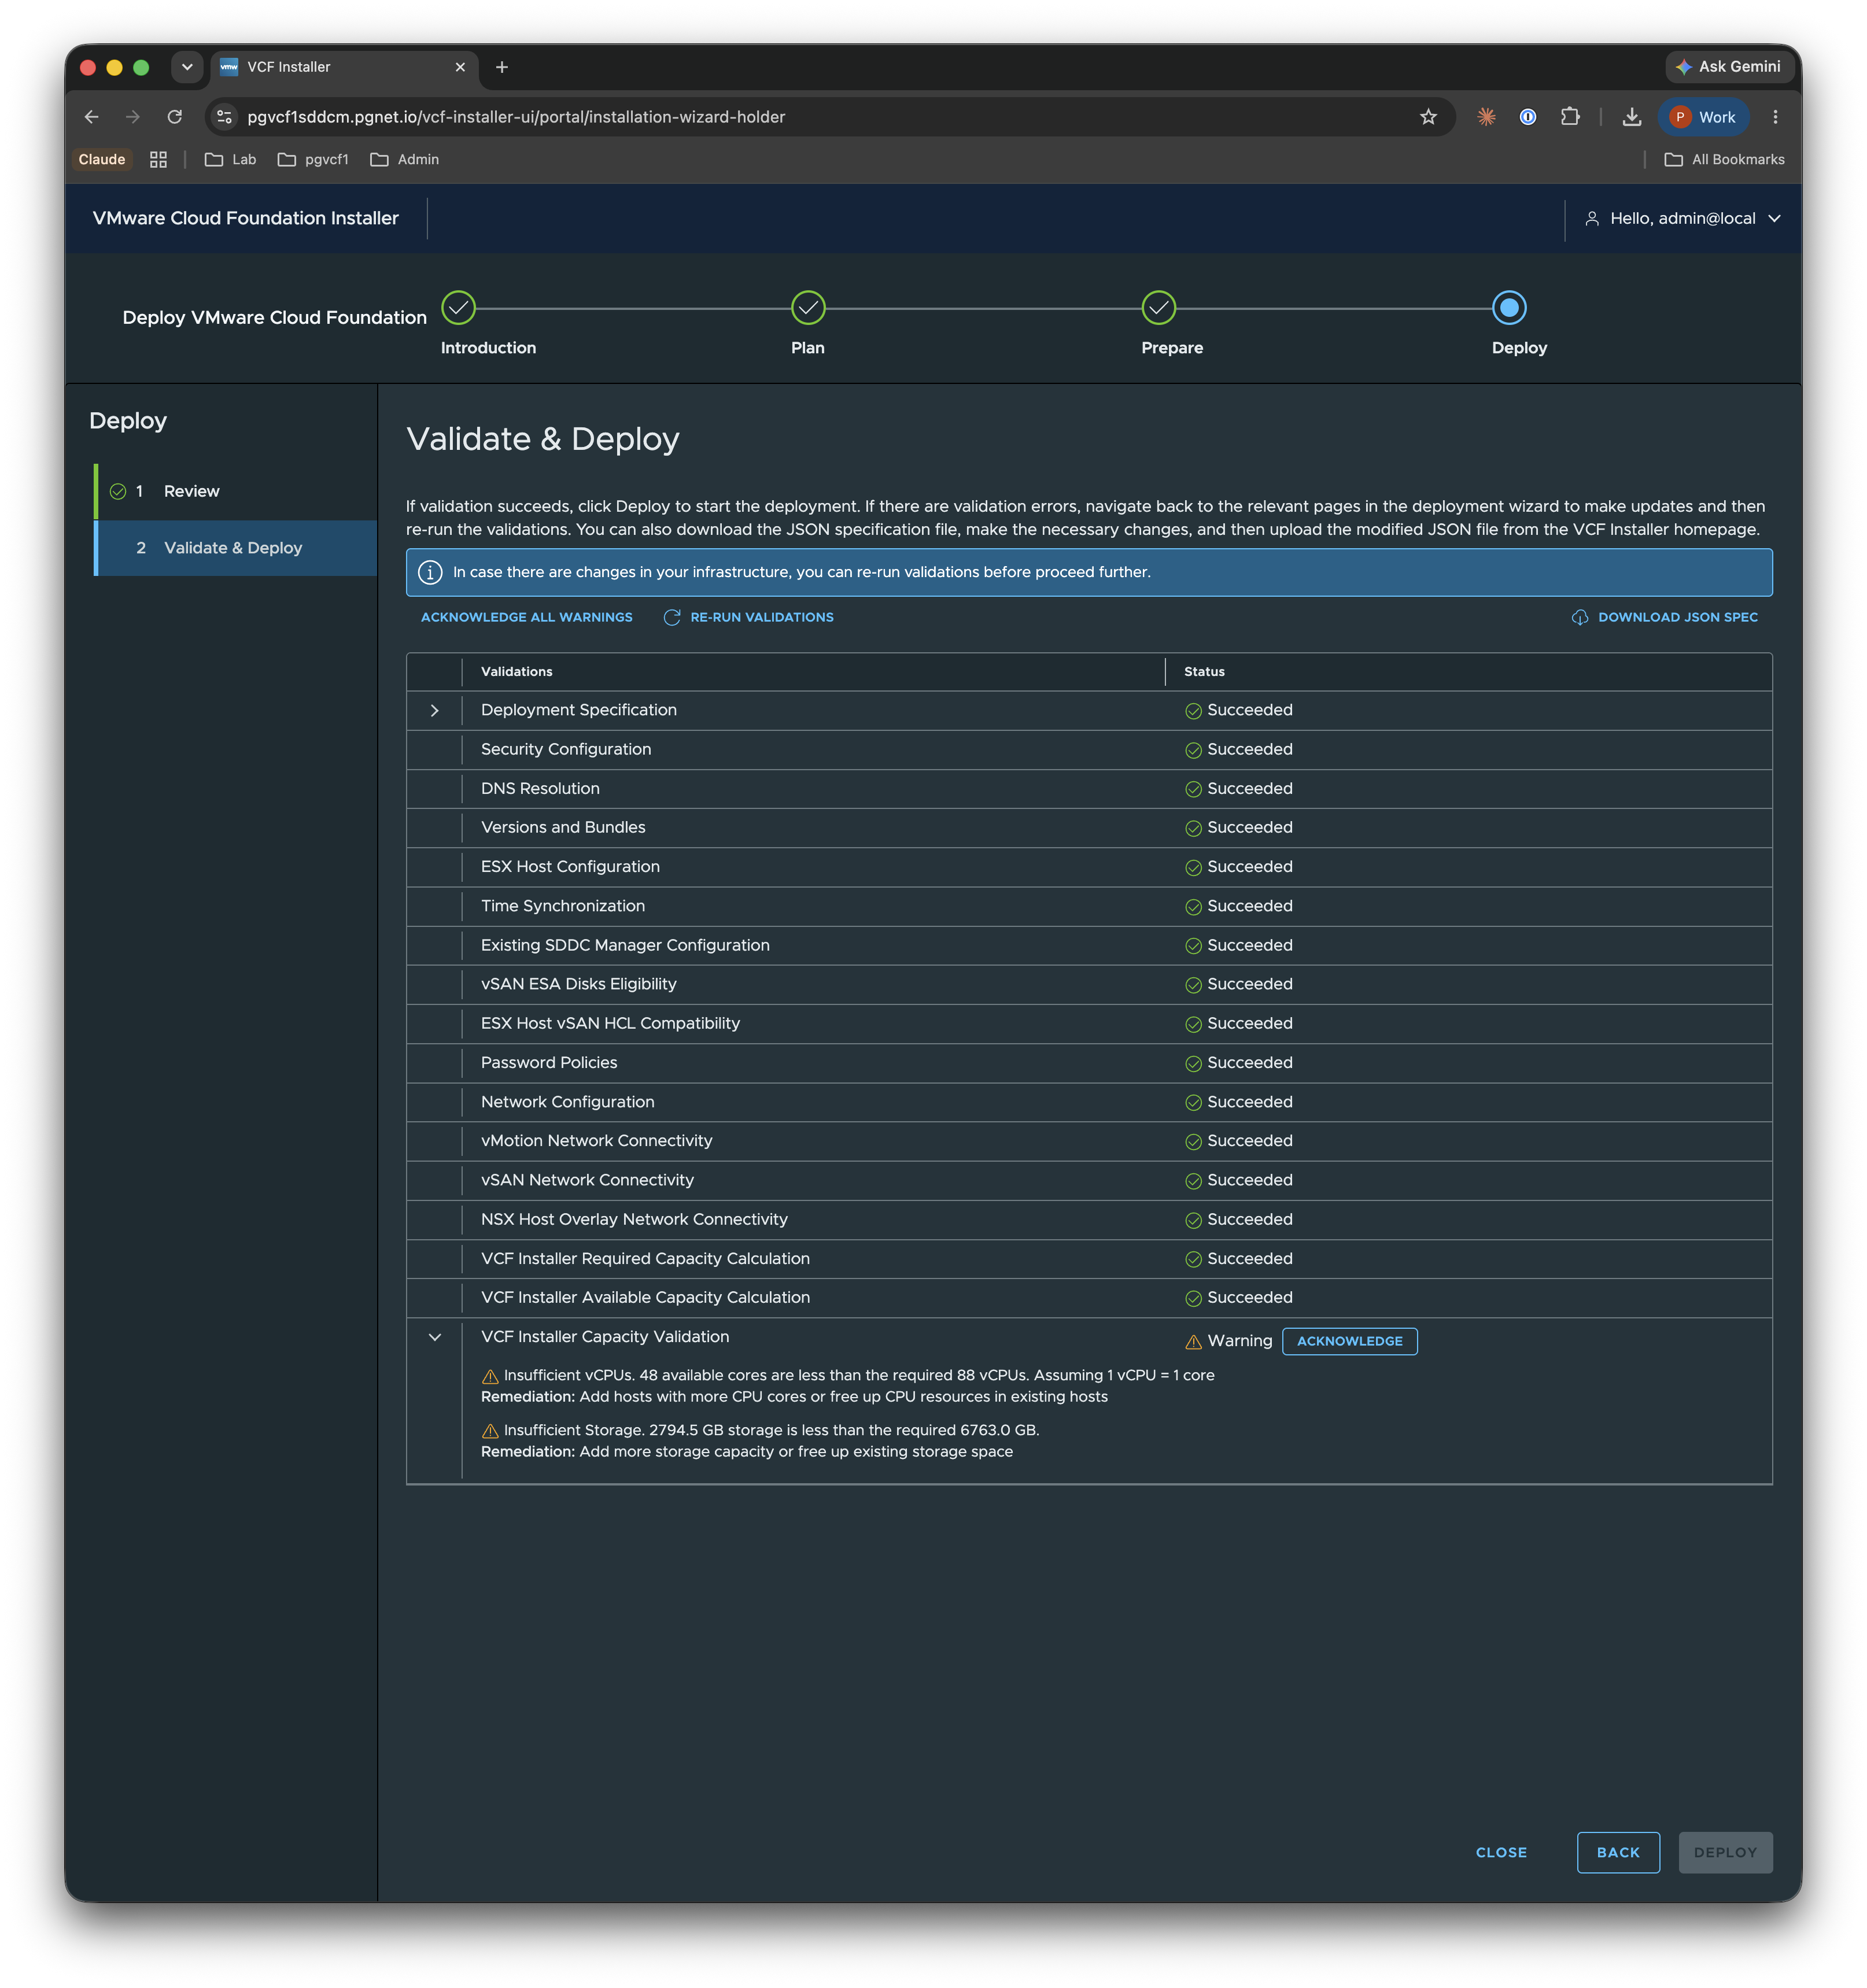Viewport: 1867px width, 1988px height.
Task: Open the Hello, admin@local user dropdown
Action: pyautogui.click(x=1683, y=218)
